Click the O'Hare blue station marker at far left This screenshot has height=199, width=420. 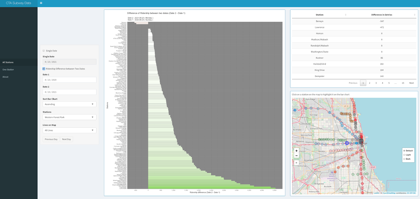pos(295,110)
